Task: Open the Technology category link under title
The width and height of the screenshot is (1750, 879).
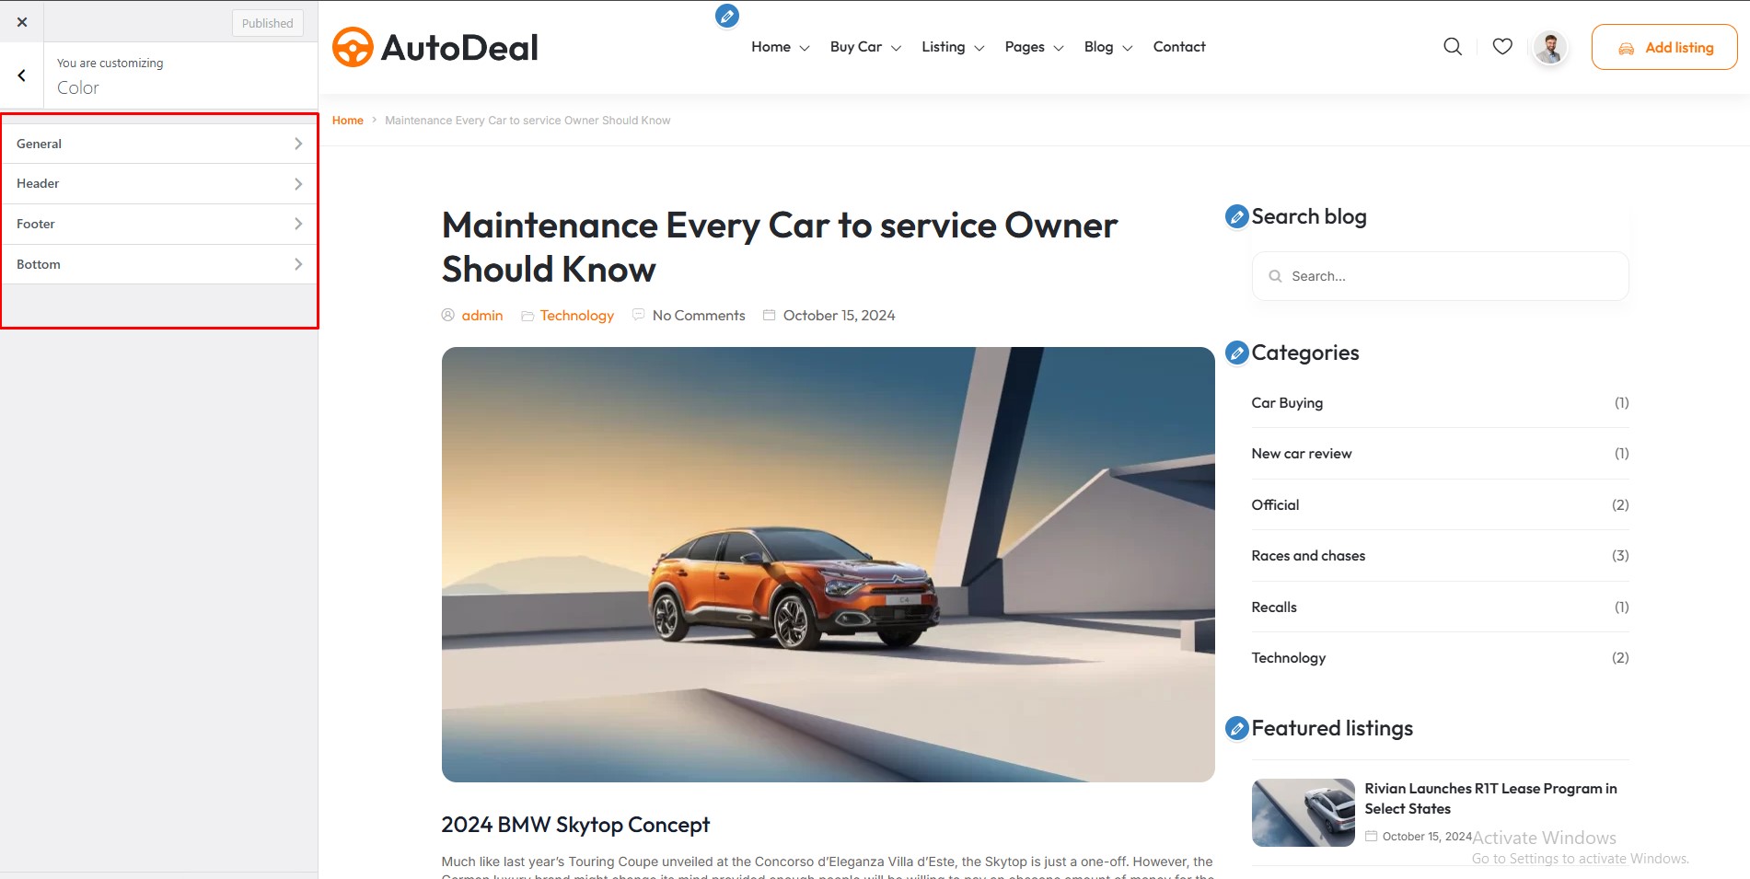Action: (576, 316)
